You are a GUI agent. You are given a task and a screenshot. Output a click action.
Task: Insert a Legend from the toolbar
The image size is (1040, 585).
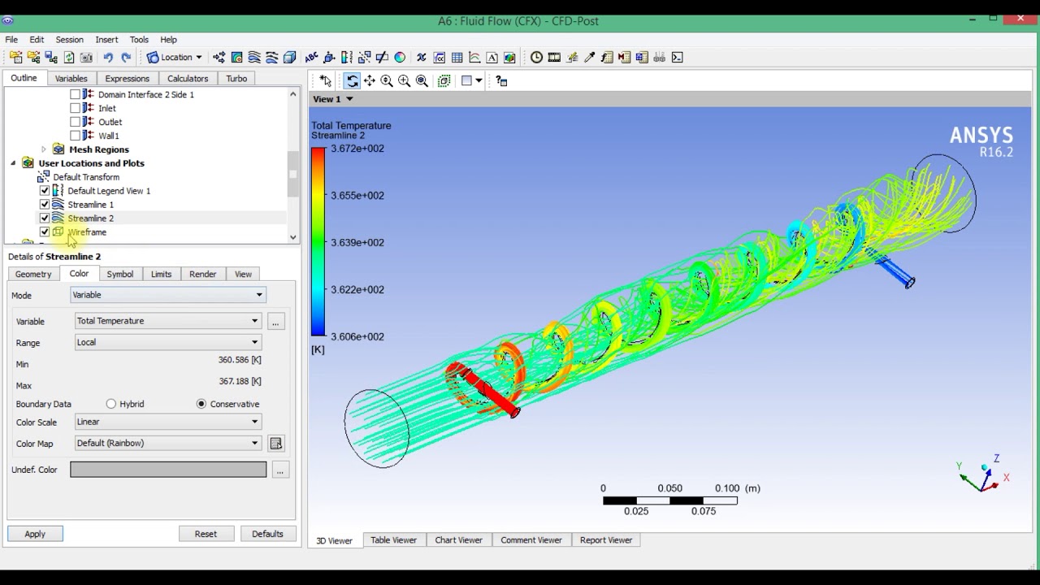(x=347, y=58)
